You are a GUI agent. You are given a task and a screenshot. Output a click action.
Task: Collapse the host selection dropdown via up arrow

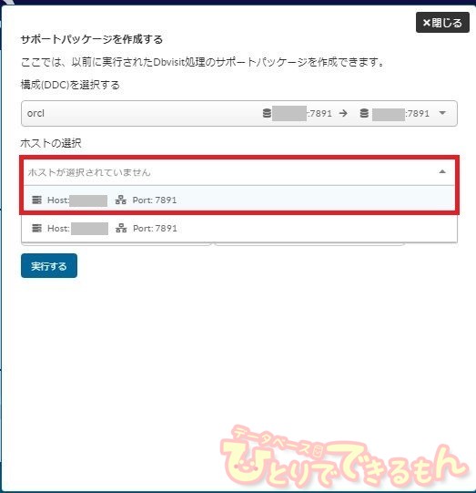pos(442,171)
